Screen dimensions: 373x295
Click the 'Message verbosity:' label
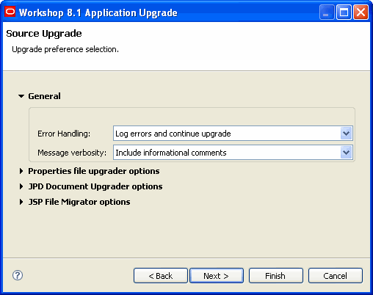coord(72,153)
